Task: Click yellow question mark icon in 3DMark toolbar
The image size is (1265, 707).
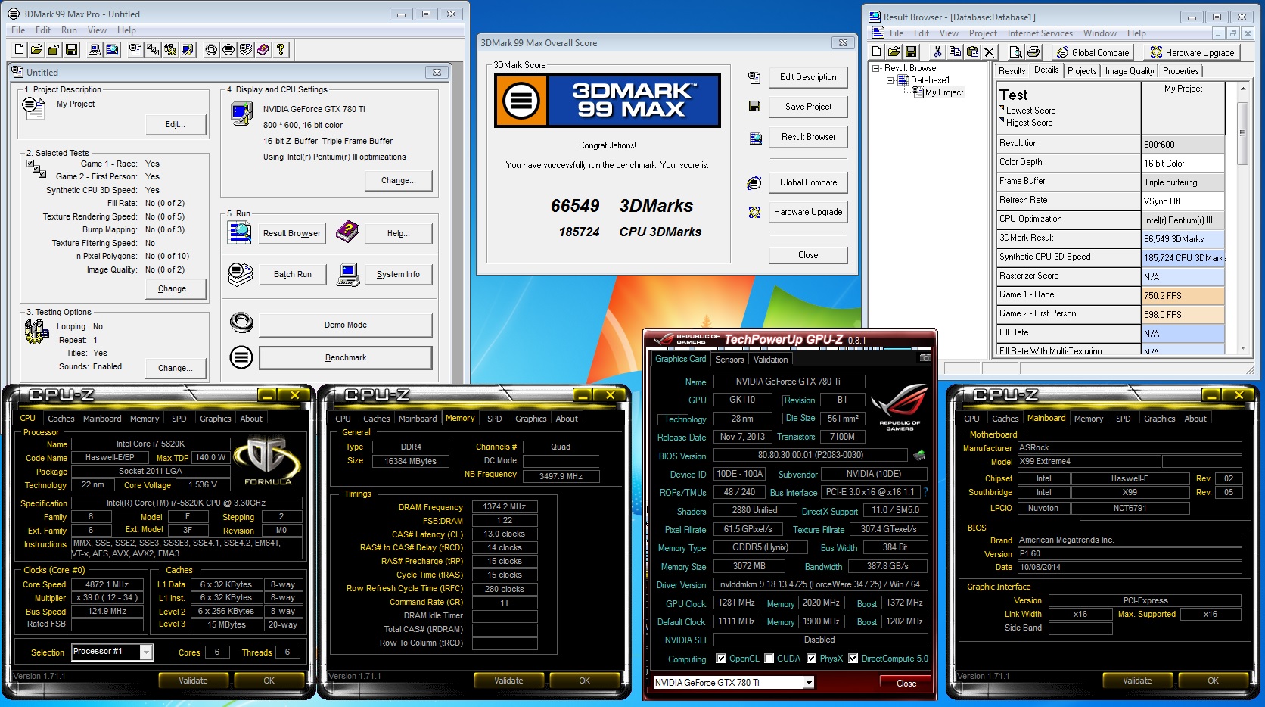Action: tap(281, 50)
